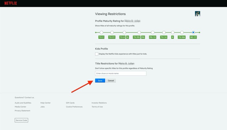Image resolution: width=227 pixels, height=130 pixels.
Task: Click the Service Code button
Action: coord(22,120)
